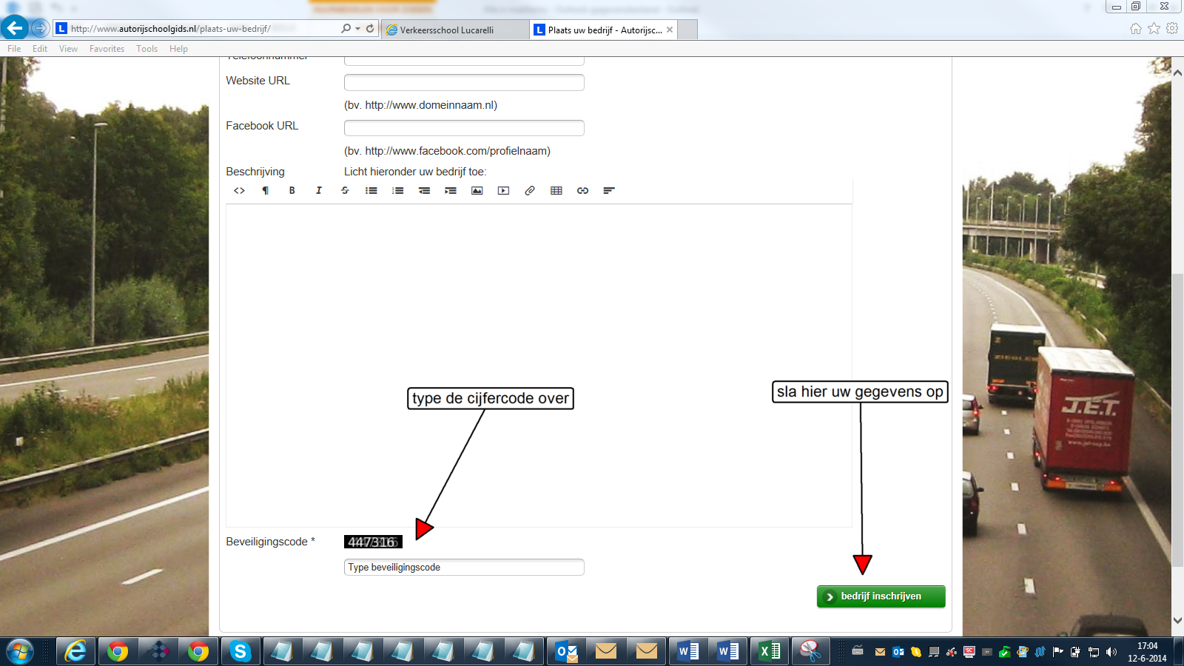This screenshot has width=1184, height=666.
Task: Focus the Website URL field
Action: [464, 82]
